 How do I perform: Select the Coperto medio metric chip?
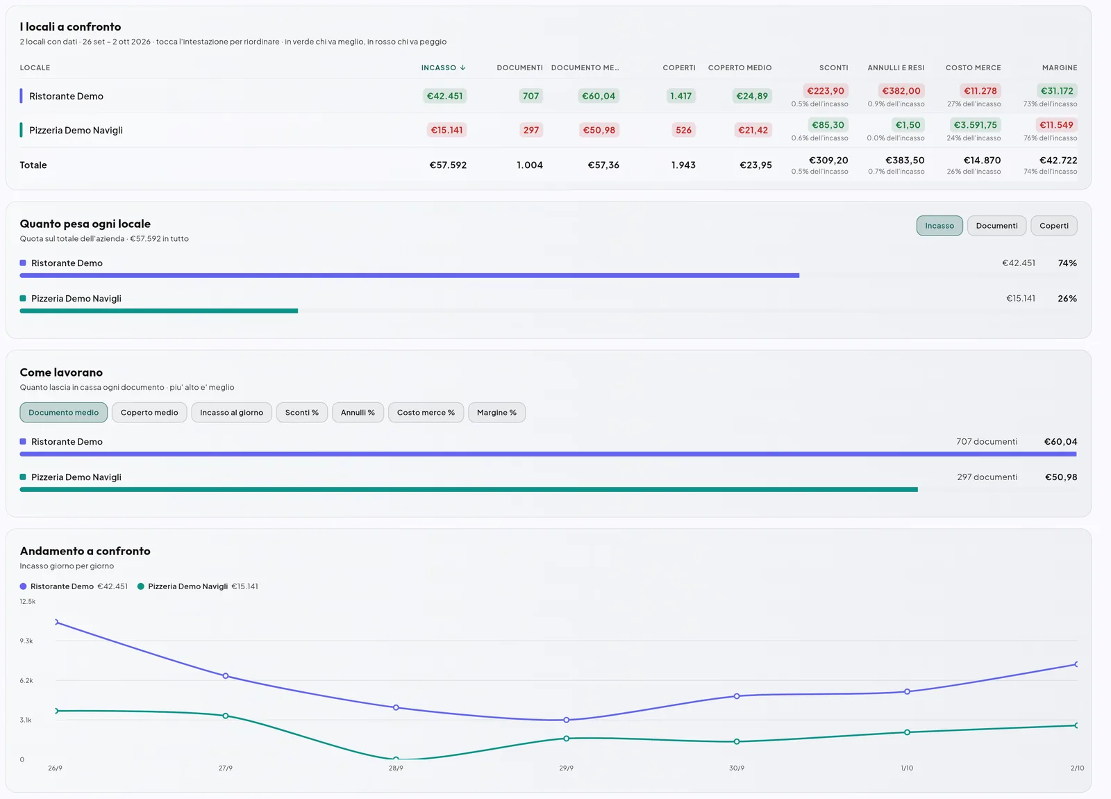149,413
